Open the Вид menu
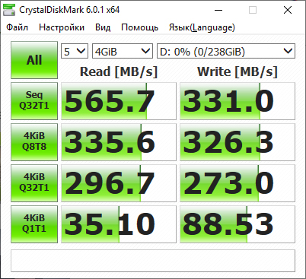The image size is (306, 279). 103,27
